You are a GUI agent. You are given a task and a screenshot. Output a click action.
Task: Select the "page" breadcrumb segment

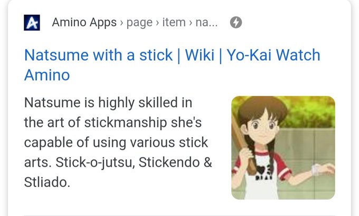coord(139,23)
